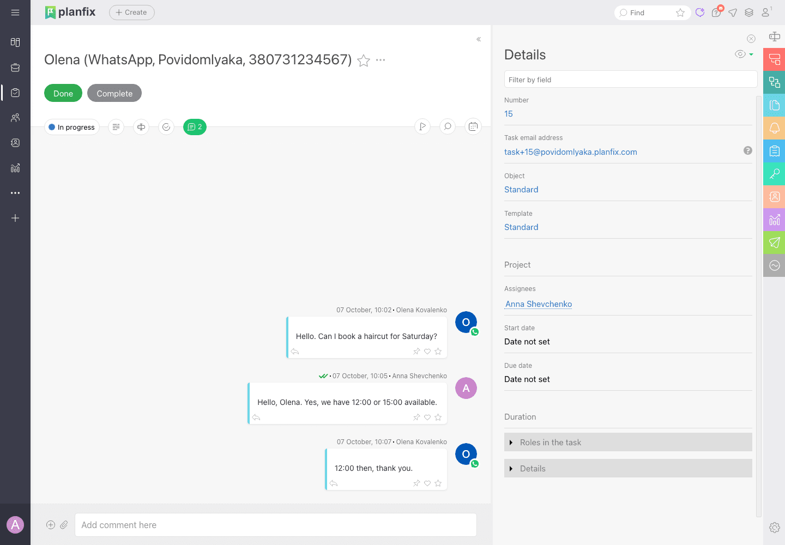Open the notifications bell panel in the right strip

[774, 128]
